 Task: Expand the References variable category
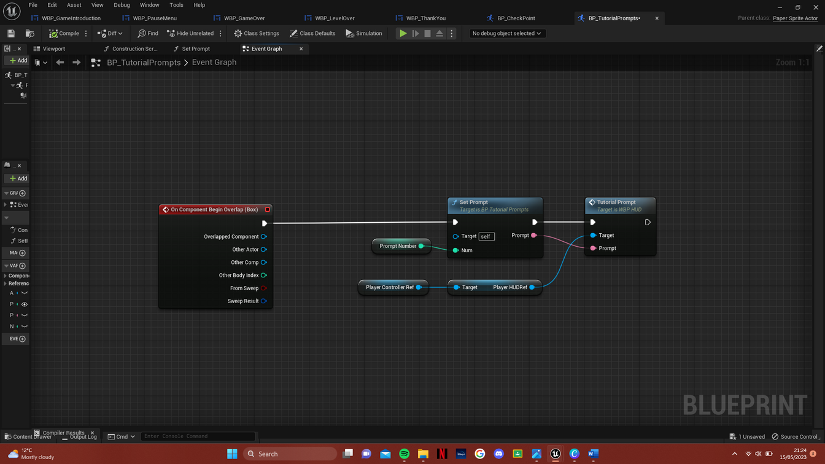(x=6, y=284)
